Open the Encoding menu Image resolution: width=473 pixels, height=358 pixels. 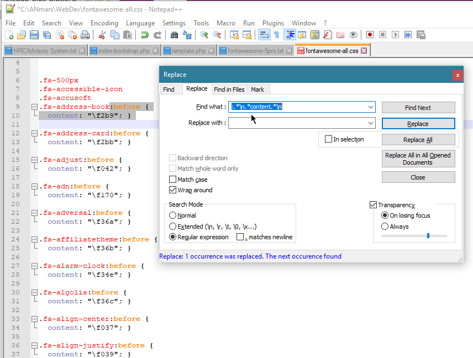point(104,23)
